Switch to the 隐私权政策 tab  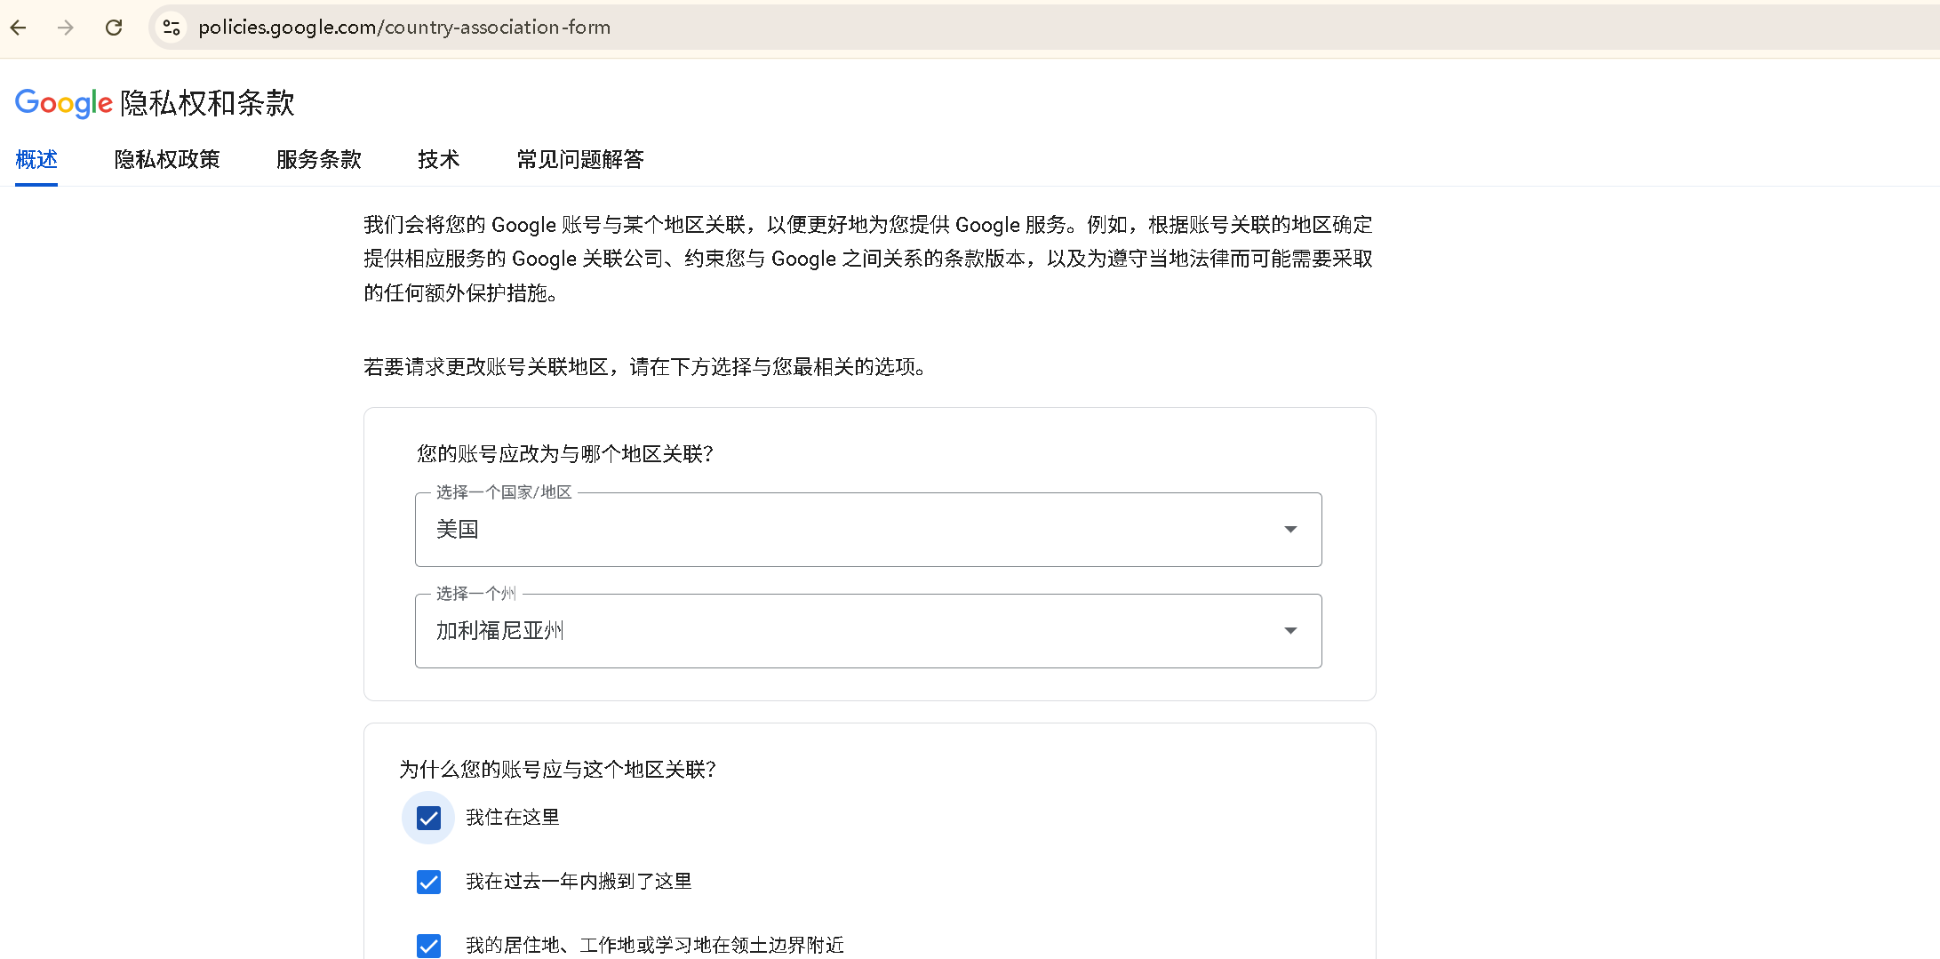(x=167, y=160)
